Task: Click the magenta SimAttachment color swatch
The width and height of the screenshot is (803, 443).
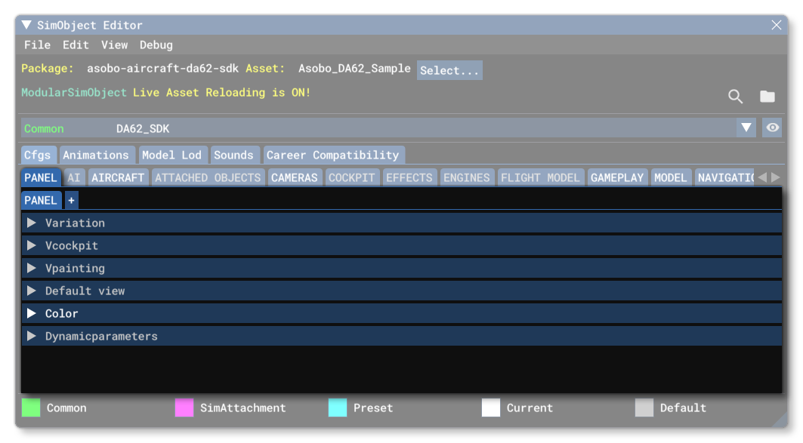Action: [184, 408]
